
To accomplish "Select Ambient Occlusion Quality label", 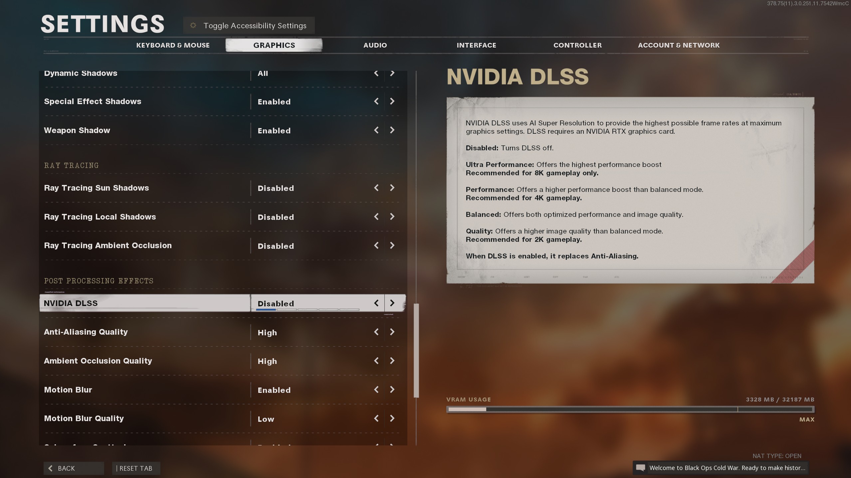I will point(98,361).
